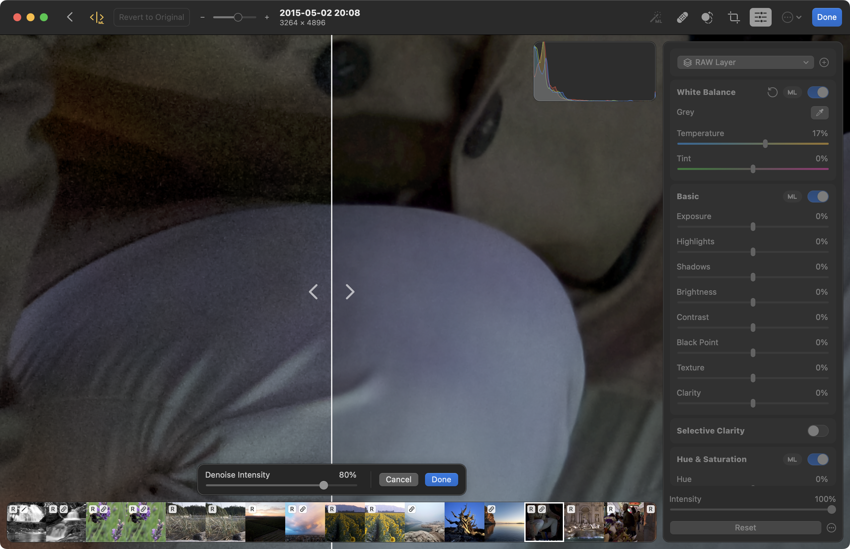Click the overall Intensity slider handle
This screenshot has width=850, height=549.
(831, 510)
